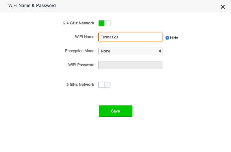231x152 pixels.
Task: Focus the WiFi Name field containing Tenda123
Action: click(x=130, y=37)
